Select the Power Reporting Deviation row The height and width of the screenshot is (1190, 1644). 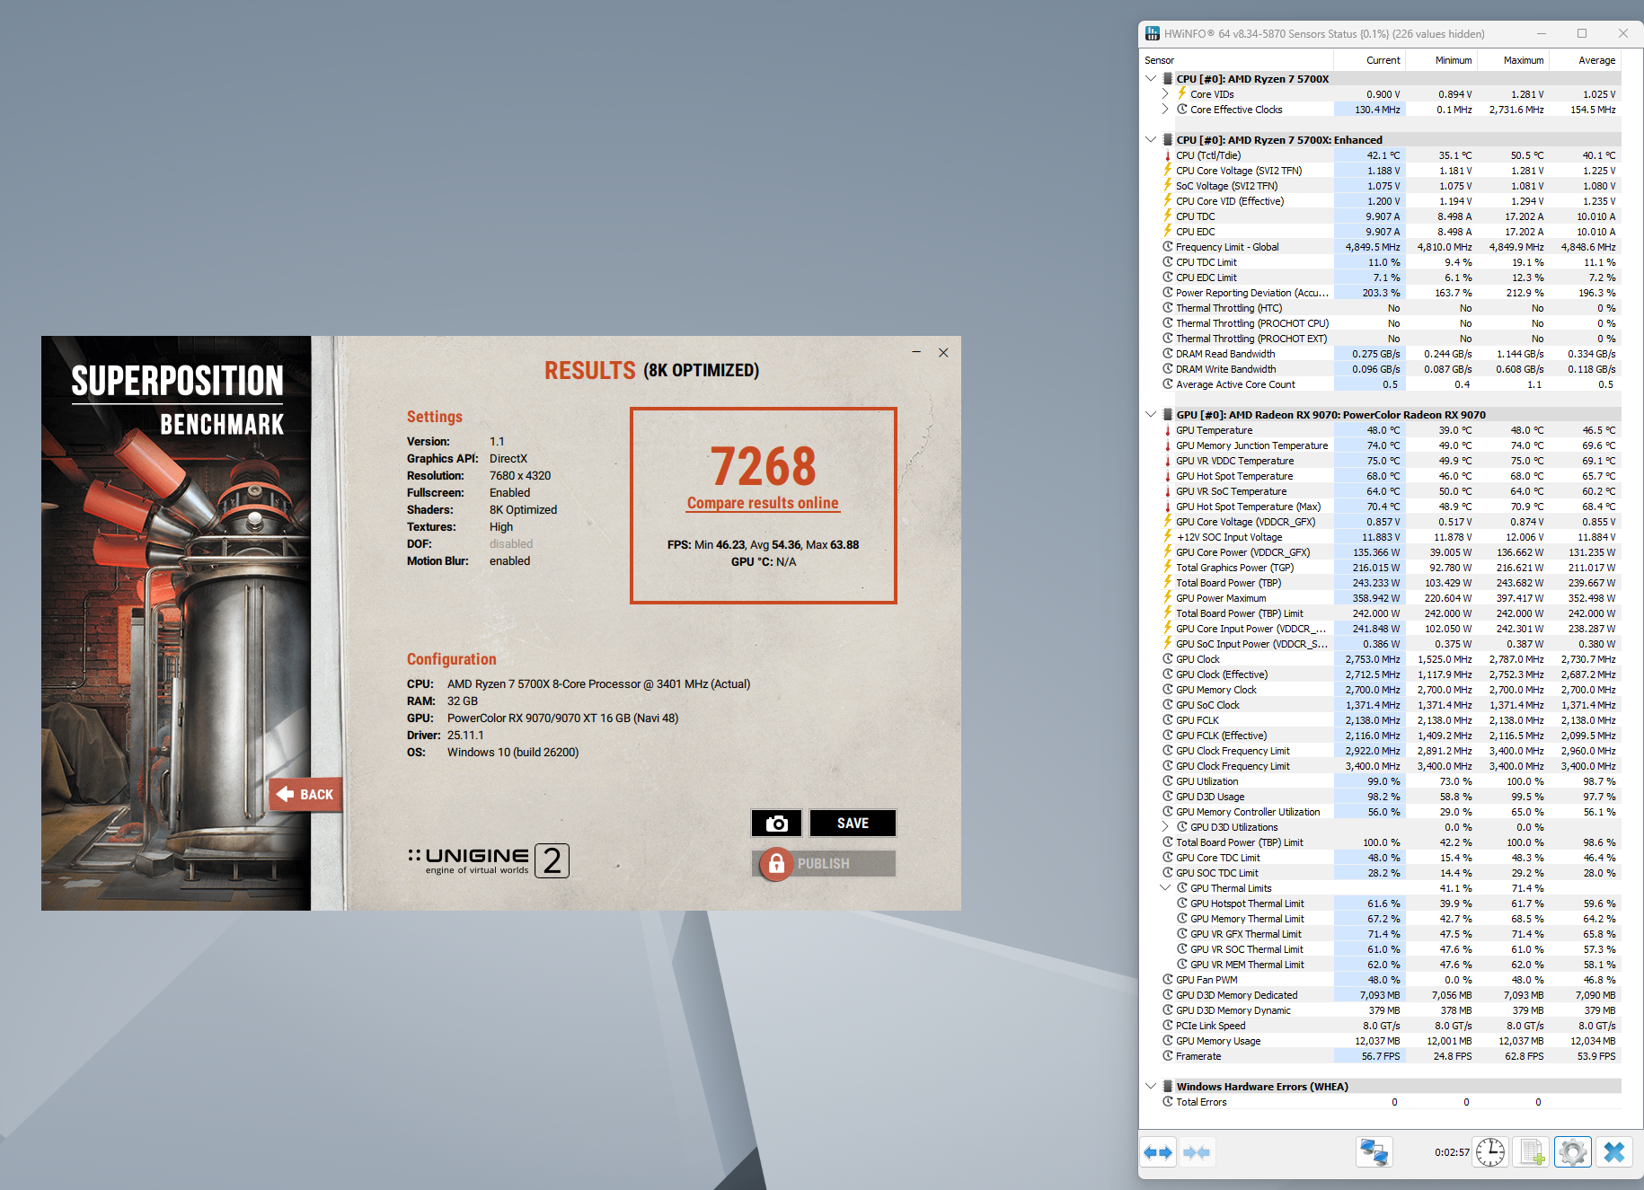point(1390,293)
